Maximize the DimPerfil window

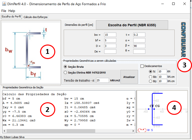173,4
